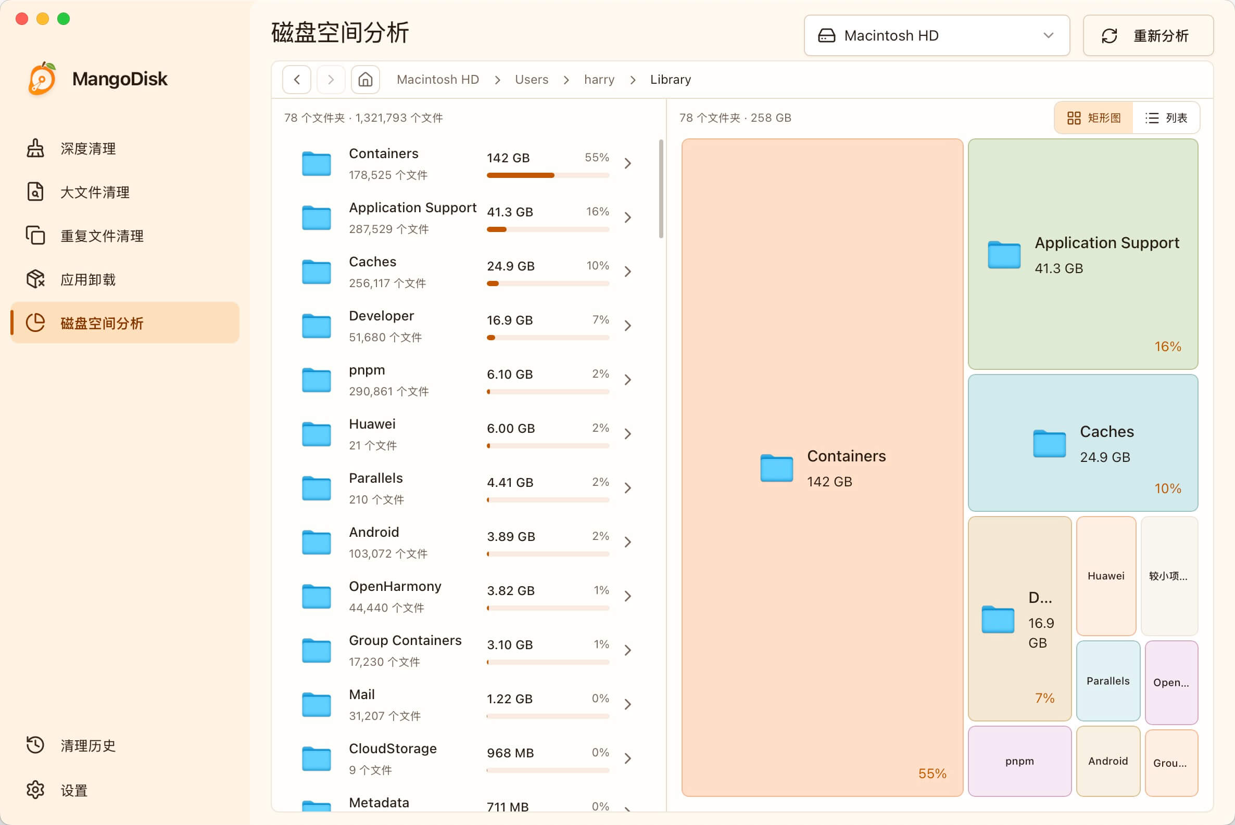1235x825 pixels.
Task: Click Library breadcrumb
Action: 671,80
